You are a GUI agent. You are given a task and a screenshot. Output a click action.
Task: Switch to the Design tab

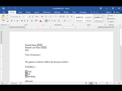[x=28, y=12]
